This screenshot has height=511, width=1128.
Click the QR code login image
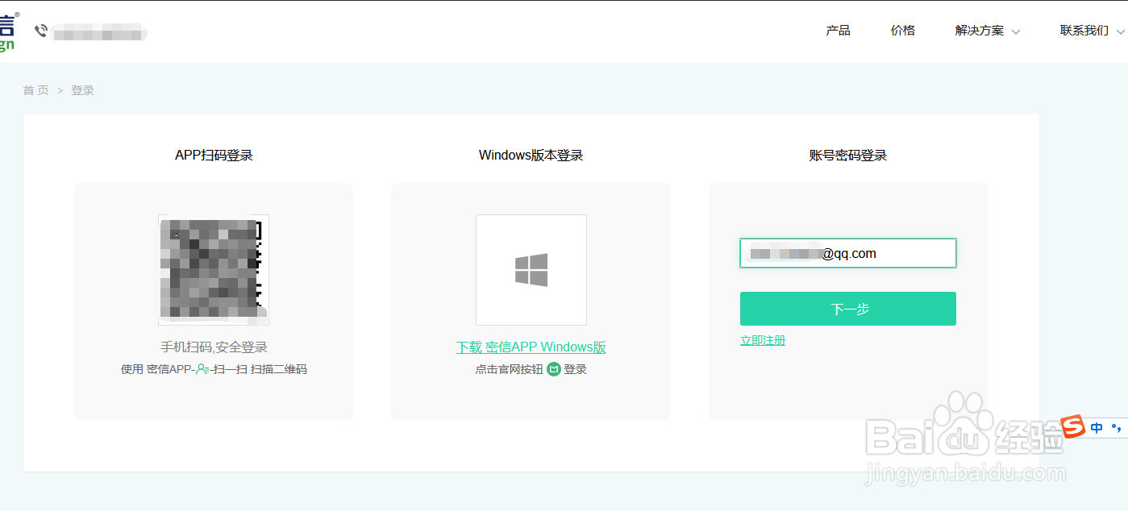coord(214,270)
